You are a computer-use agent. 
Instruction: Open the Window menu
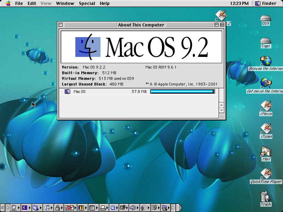pos(65,4)
